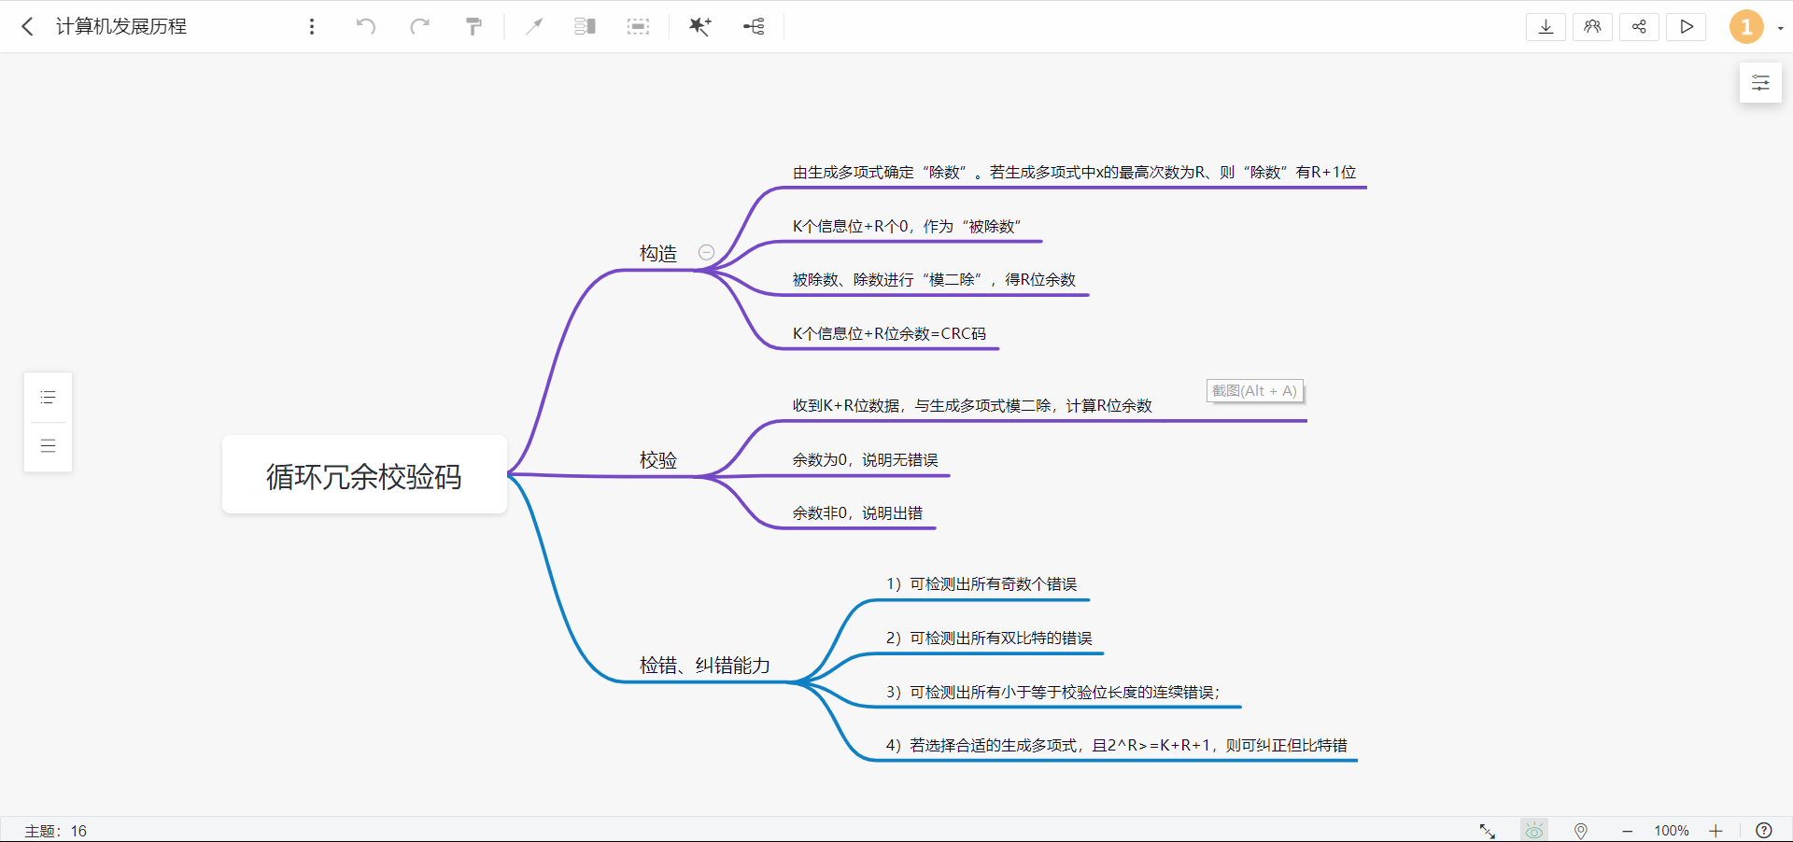Image resolution: width=1793 pixels, height=842 pixels.
Task: Open the three-dot more options menu
Action: 312,26
